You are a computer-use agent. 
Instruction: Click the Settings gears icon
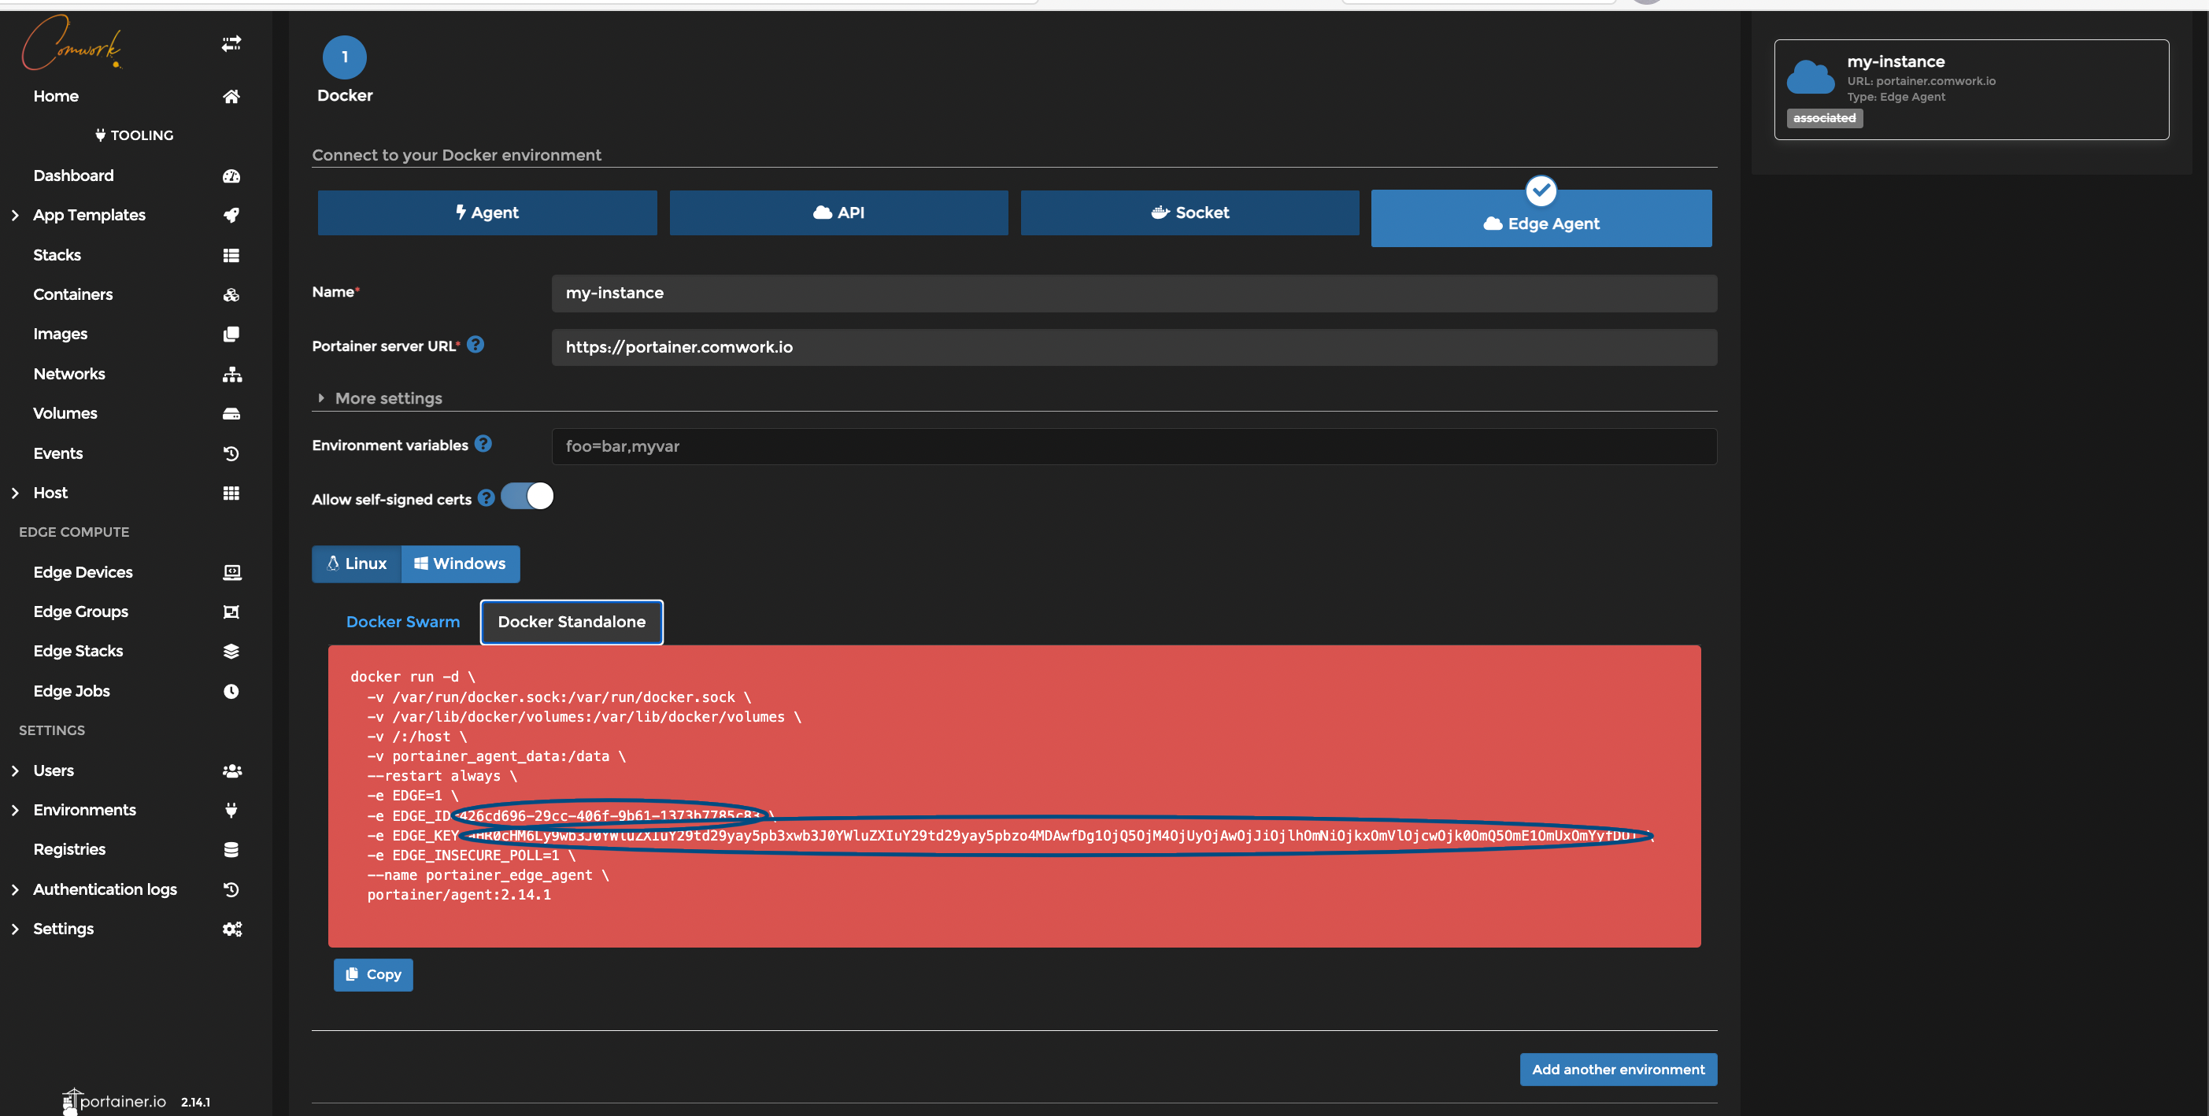231,929
